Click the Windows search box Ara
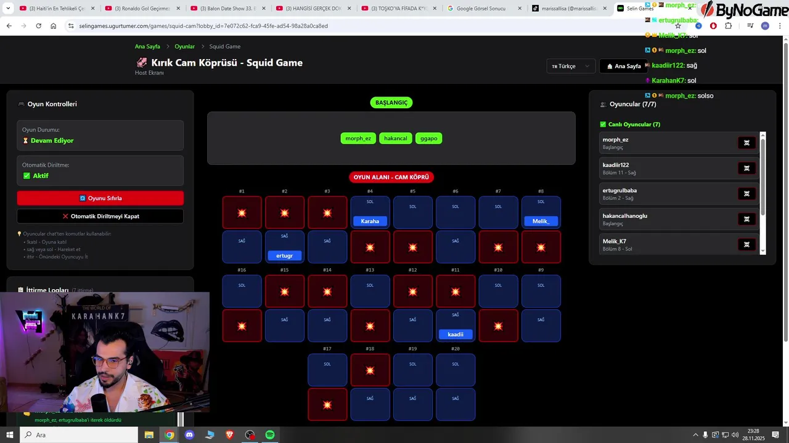 [79, 435]
